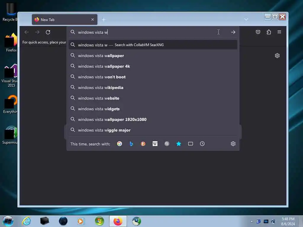Select suggestion windows vista wallpaper

coord(153,56)
